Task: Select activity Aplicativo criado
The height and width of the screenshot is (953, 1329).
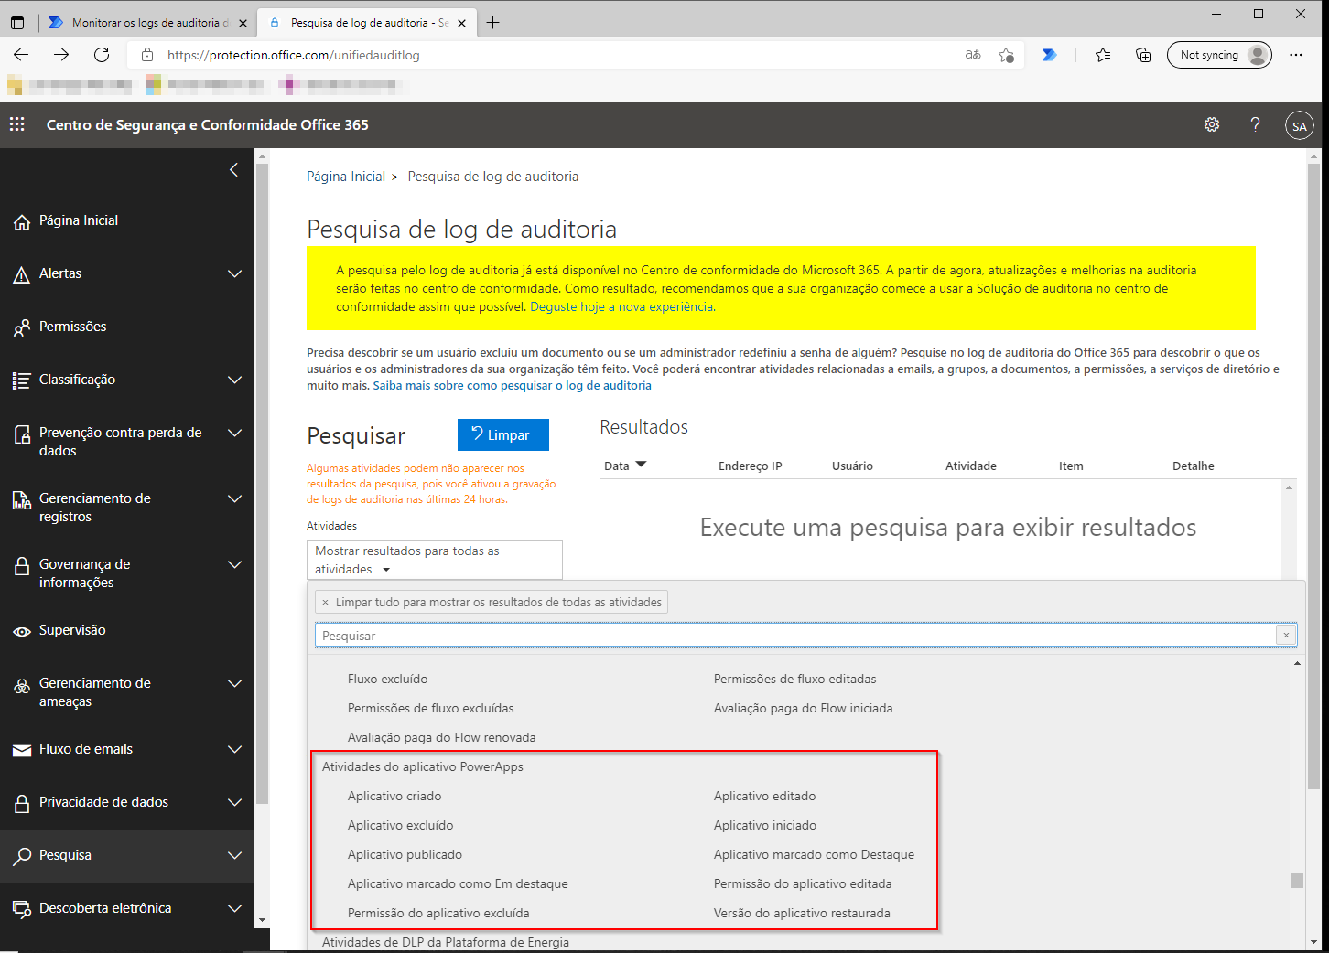Action: 394,796
